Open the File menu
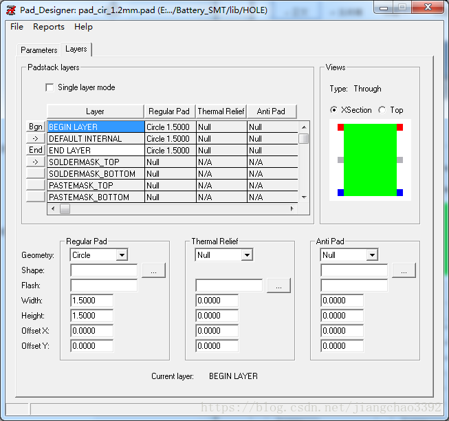Image resolution: width=449 pixels, height=421 pixels. 17,27
